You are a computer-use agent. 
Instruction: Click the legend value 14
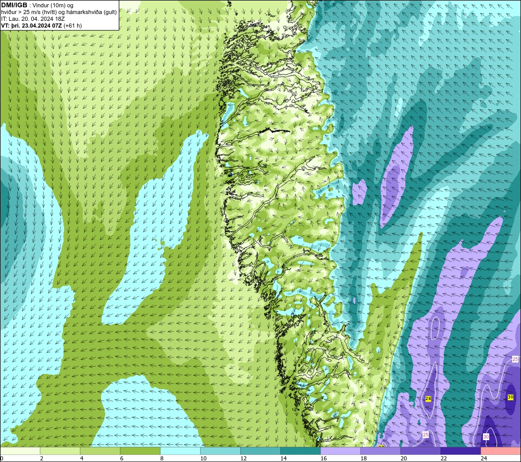[x=283, y=458]
